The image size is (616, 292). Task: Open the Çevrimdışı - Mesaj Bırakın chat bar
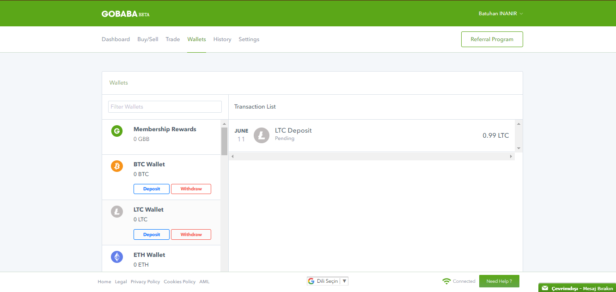[x=577, y=288]
